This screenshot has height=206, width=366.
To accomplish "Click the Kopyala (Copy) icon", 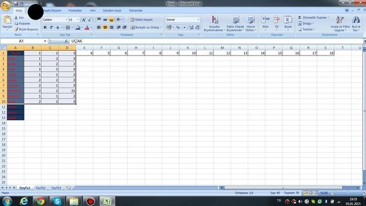I will (16, 23).
